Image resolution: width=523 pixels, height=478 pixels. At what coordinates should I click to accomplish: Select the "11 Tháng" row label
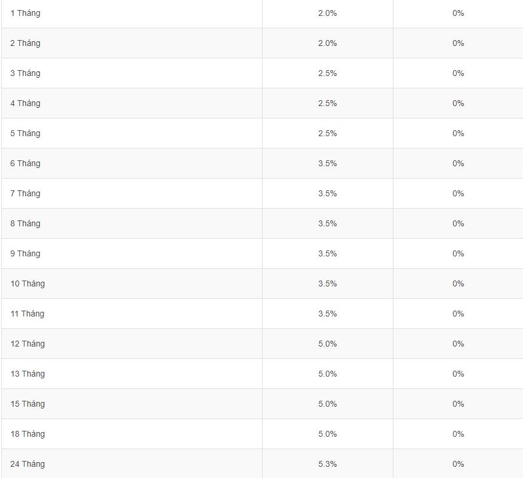(x=27, y=314)
